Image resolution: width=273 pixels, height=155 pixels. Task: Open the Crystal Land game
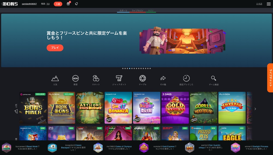[x=232, y=108]
